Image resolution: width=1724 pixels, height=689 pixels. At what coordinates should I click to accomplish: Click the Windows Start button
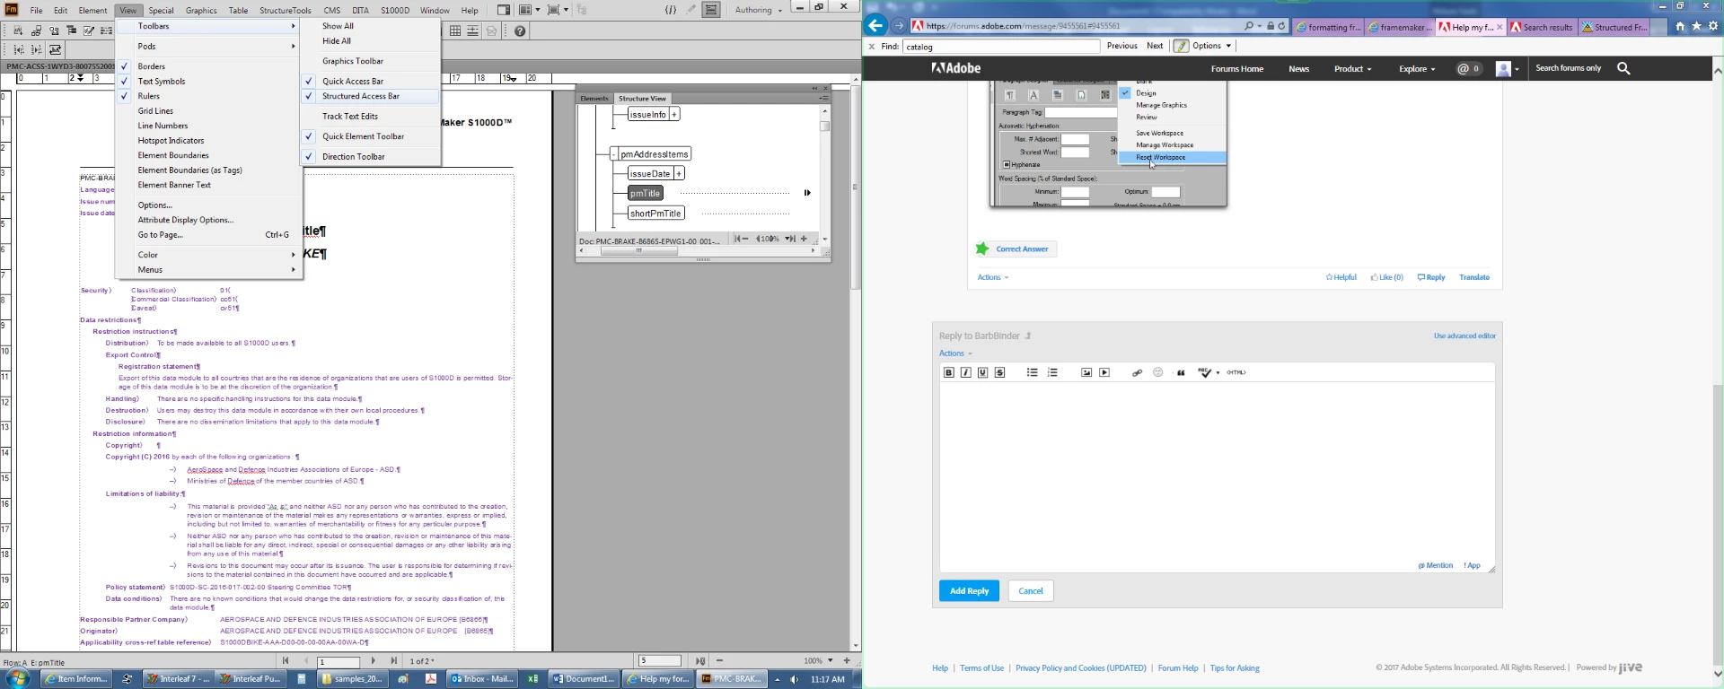pyautogui.click(x=17, y=679)
